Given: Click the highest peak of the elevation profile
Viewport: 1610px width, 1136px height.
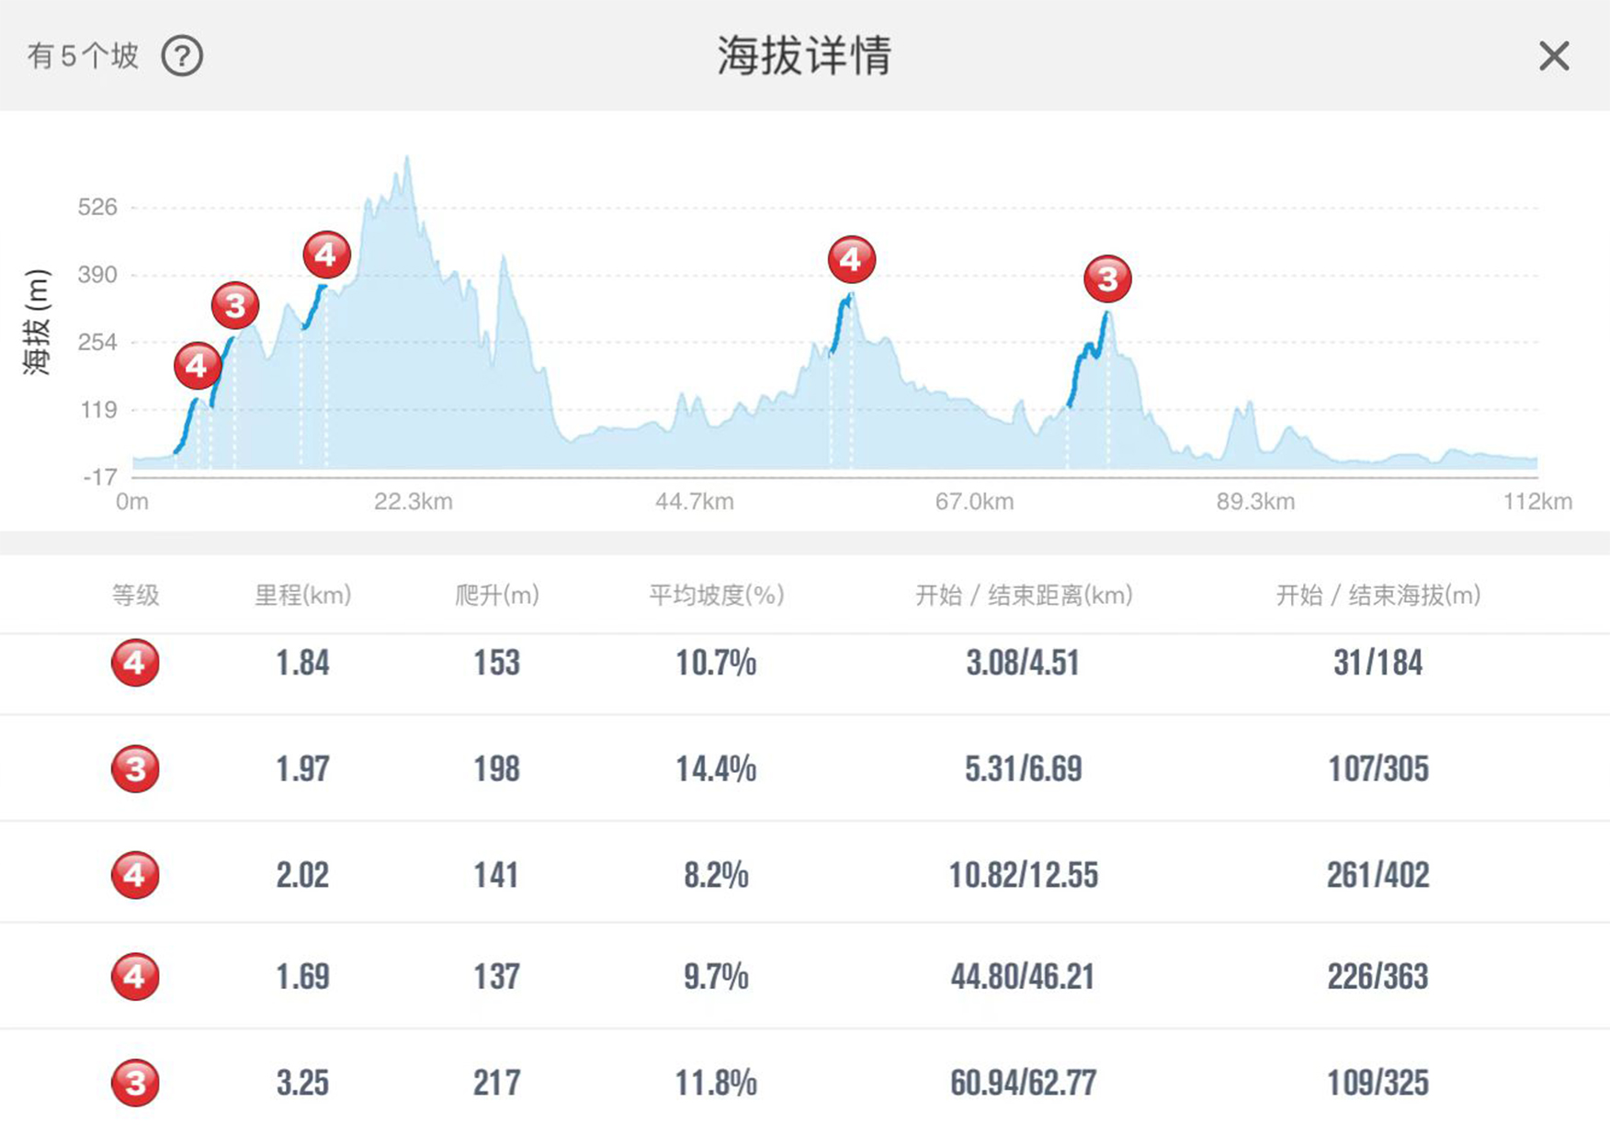Looking at the screenshot, I should [x=407, y=160].
